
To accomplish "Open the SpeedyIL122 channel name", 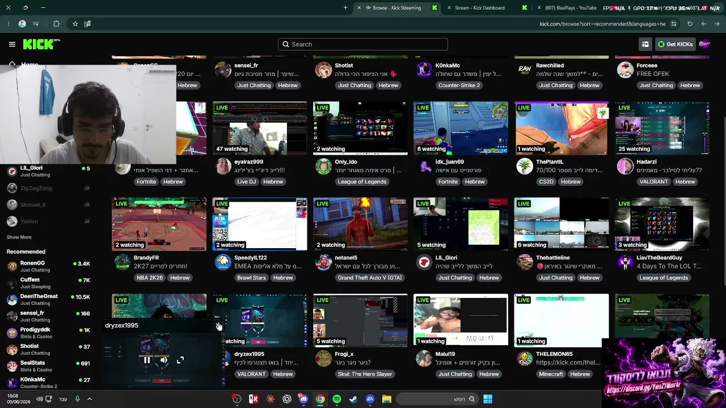I will tap(250, 258).
